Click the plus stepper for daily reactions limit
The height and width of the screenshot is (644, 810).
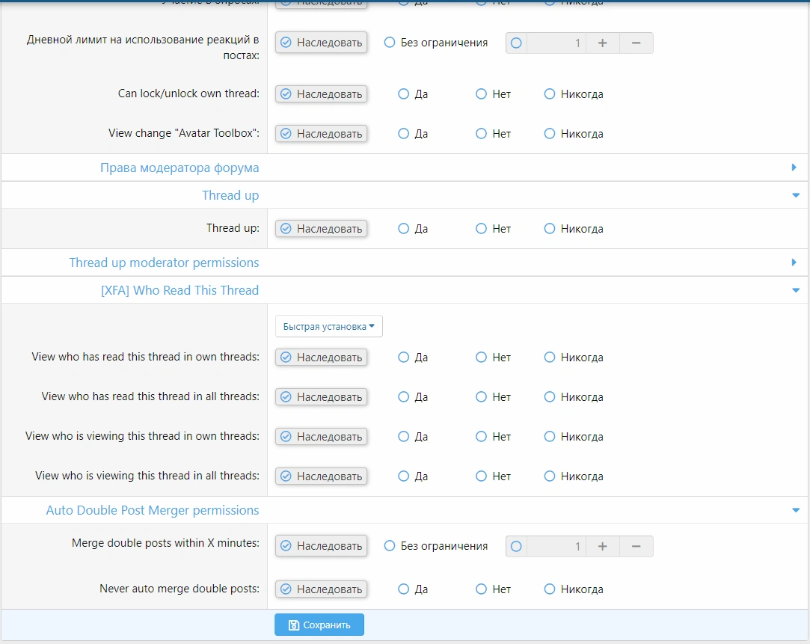[602, 43]
